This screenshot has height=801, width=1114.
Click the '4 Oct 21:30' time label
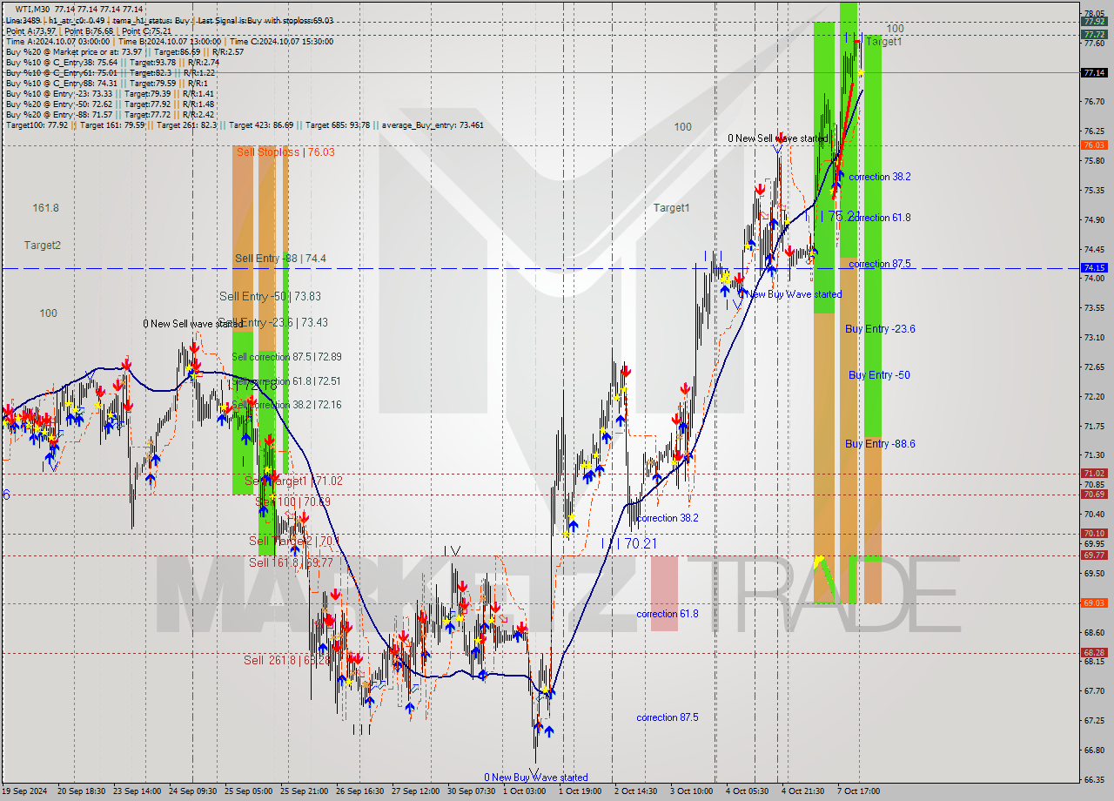(x=802, y=791)
